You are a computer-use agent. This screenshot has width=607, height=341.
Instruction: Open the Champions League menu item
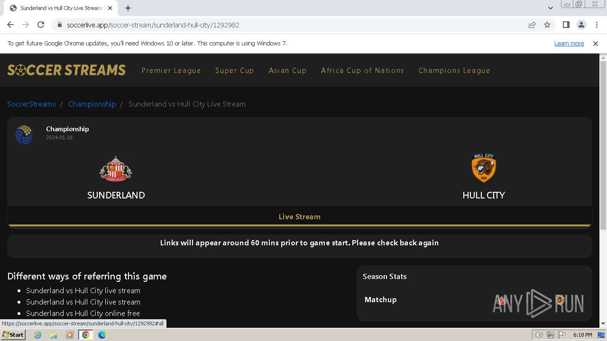click(x=454, y=71)
